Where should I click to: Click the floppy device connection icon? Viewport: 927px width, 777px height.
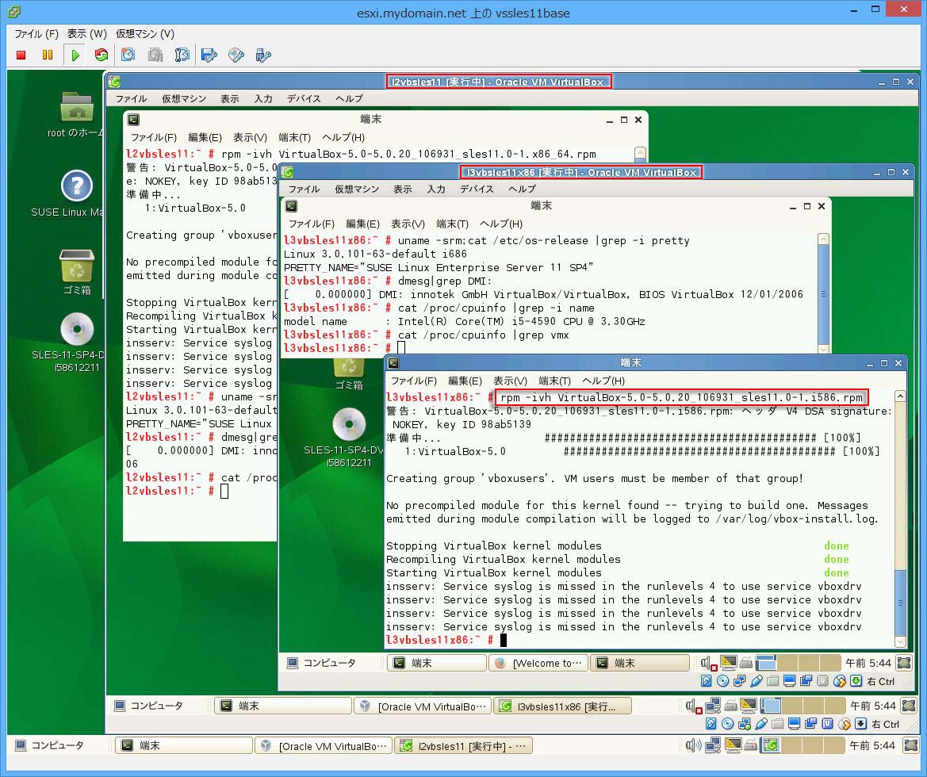click(x=209, y=55)
